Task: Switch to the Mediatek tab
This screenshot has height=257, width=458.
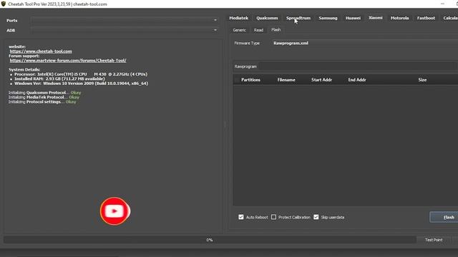Action: click(238, 18)
